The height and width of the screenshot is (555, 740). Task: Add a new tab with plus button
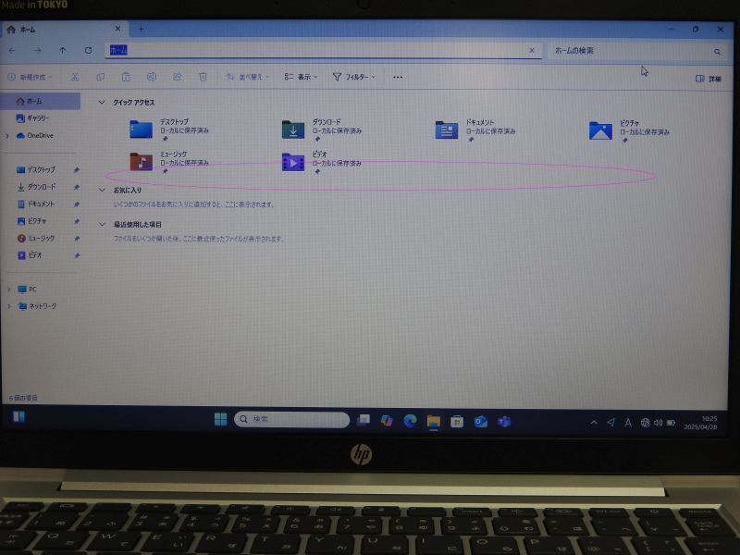(x=142, y=30)
